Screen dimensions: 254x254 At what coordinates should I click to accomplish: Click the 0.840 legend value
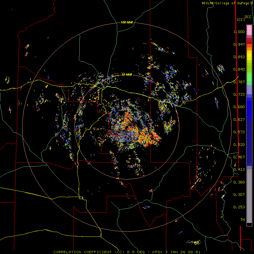239,69
